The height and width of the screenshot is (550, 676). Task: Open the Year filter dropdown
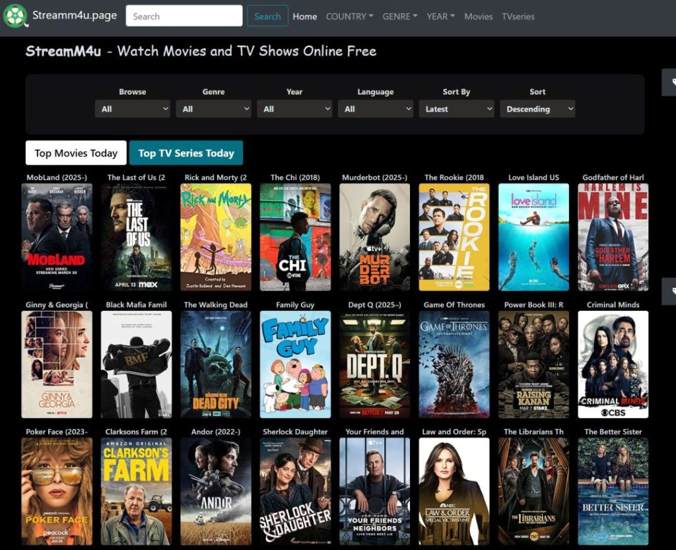click(x=294, y=109)
